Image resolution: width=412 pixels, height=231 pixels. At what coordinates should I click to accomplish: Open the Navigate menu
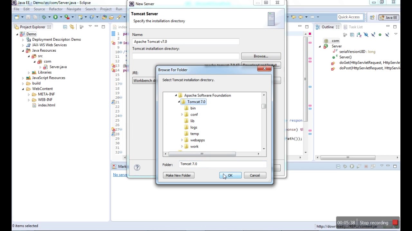74,9
